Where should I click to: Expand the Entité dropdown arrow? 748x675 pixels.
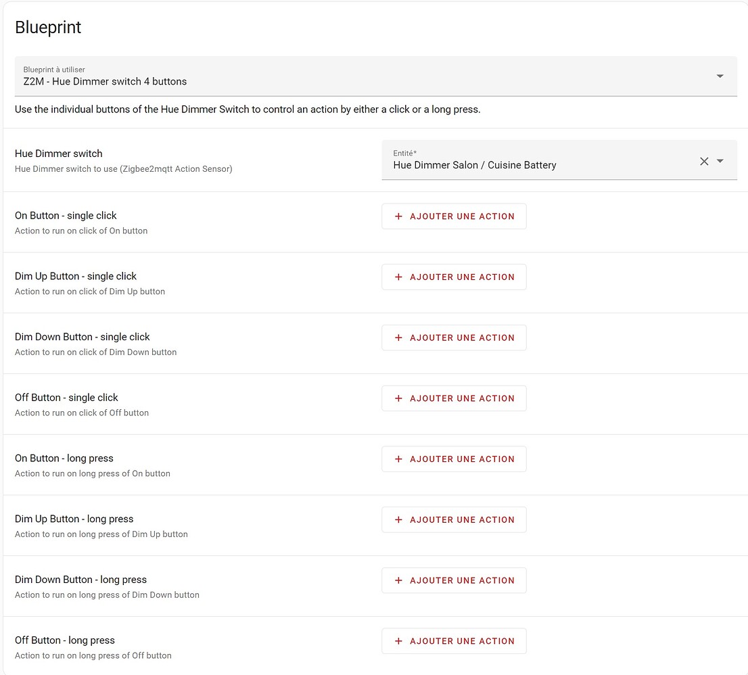pos(720,161)
